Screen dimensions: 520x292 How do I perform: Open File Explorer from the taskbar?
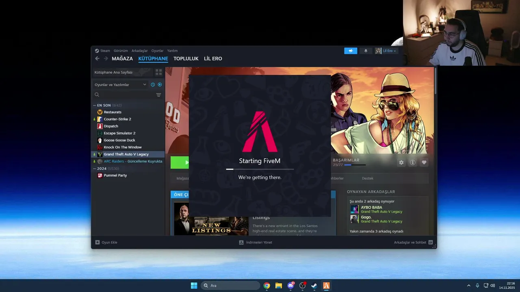[279, 286]
